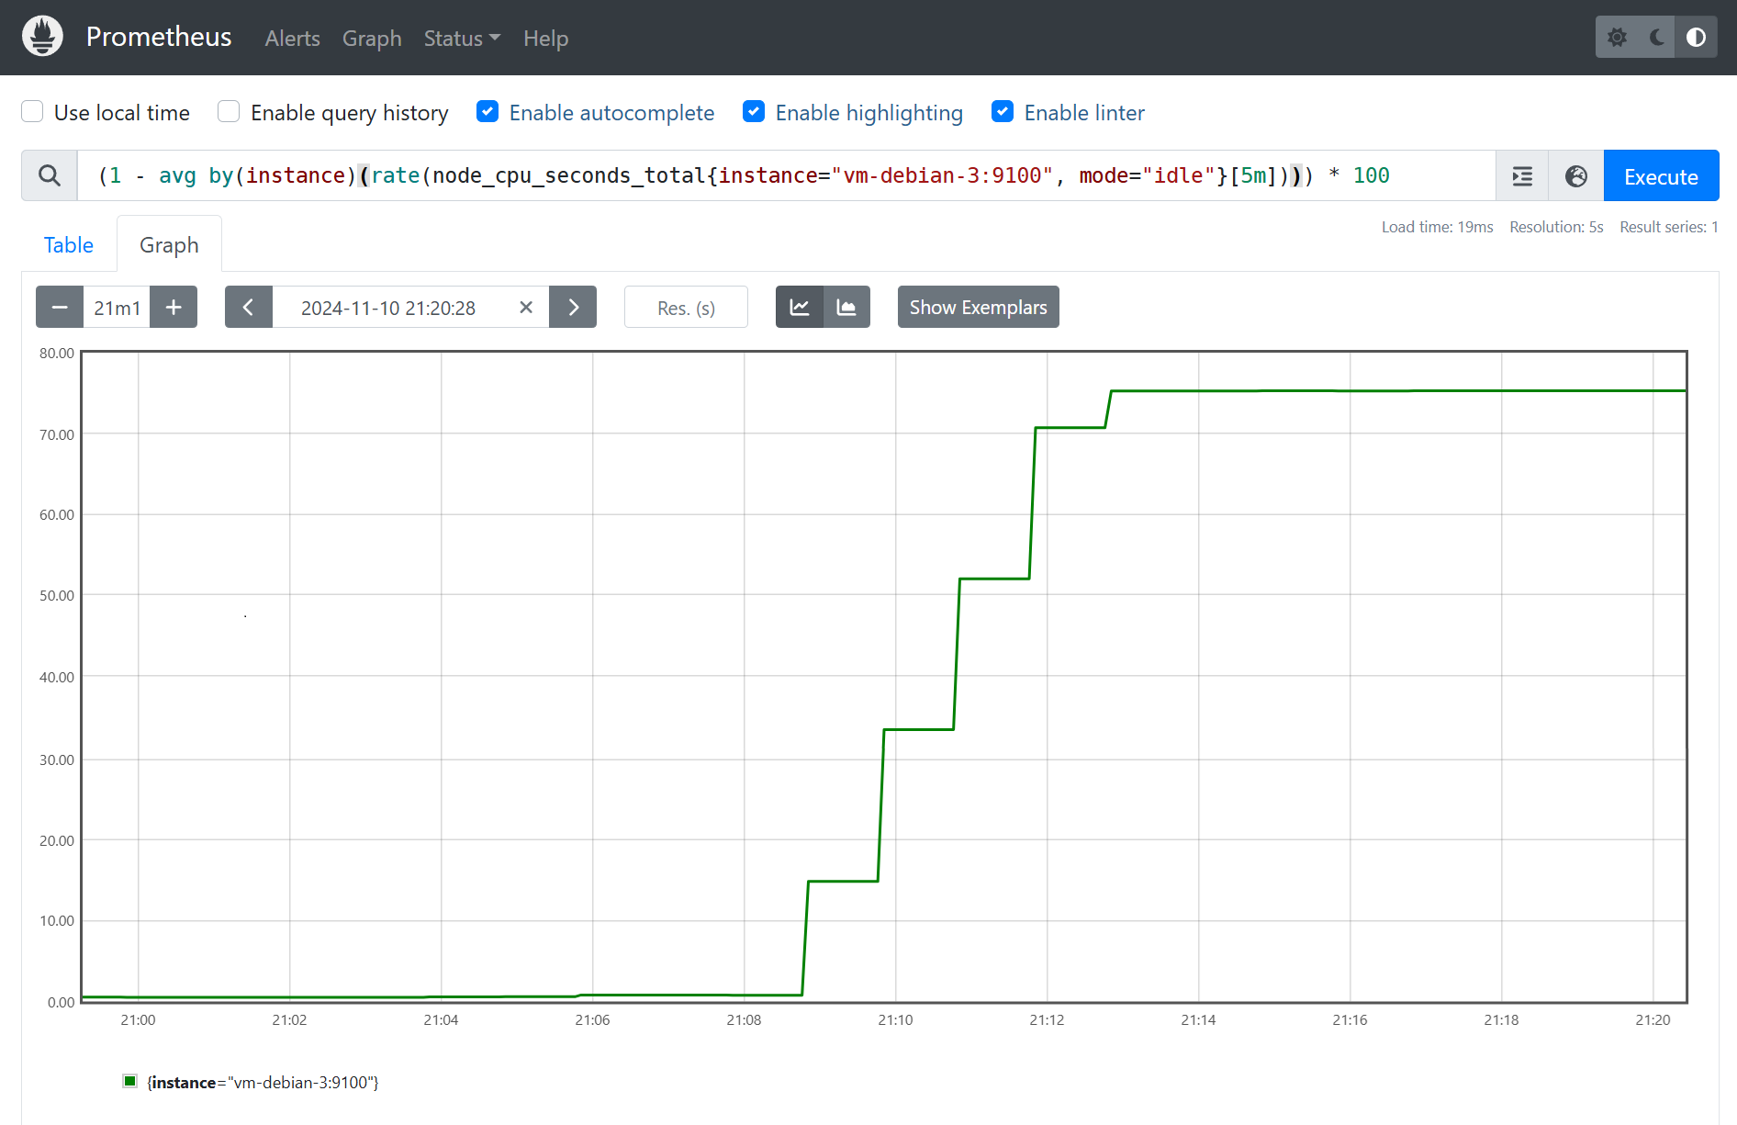Open the Alerts page
The width and height of the screenshot is (1737, 1125).
[x=293, y=38]
